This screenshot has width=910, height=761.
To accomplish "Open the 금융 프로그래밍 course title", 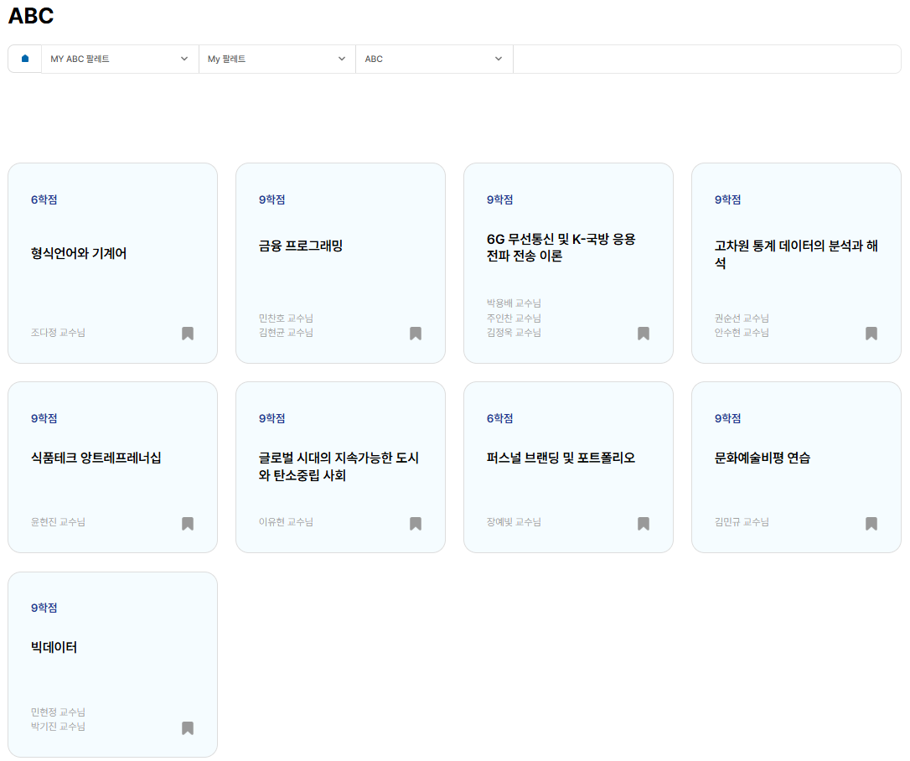I will (x=301, y=246).
